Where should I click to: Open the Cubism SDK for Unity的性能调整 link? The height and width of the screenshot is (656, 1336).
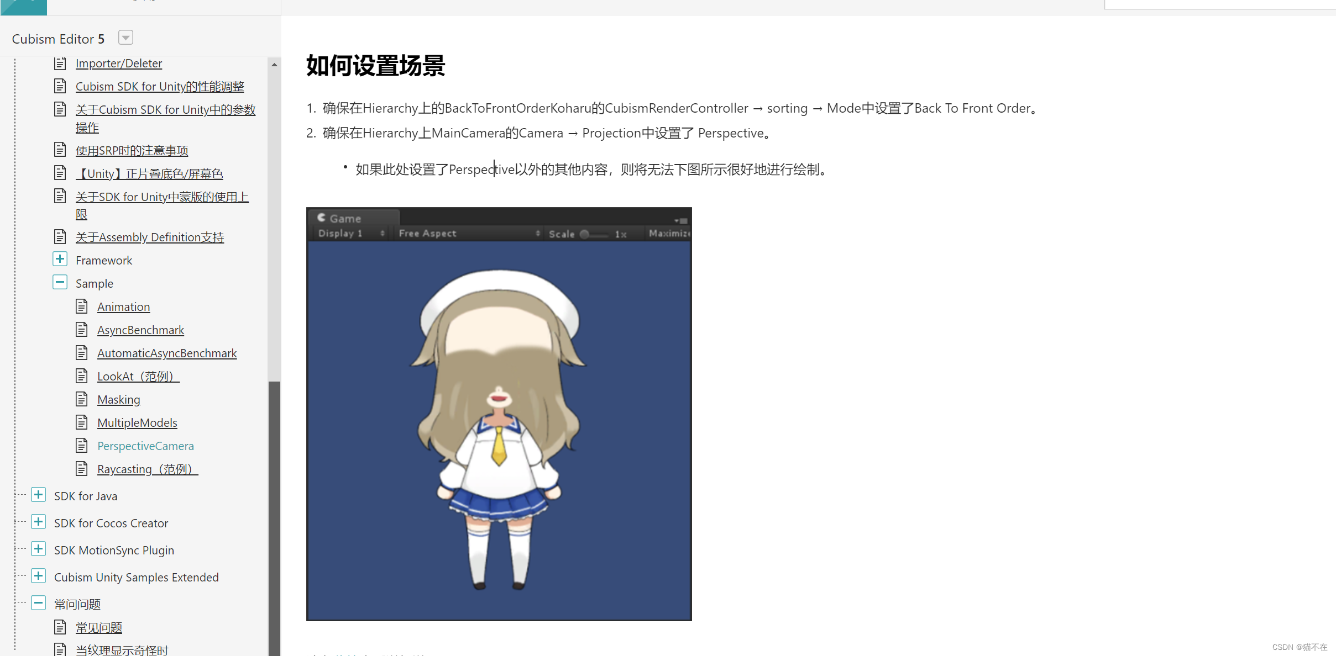point(160,87)
